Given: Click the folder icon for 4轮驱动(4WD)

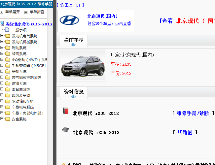Looking at the screenshot, I should point(8,60).
